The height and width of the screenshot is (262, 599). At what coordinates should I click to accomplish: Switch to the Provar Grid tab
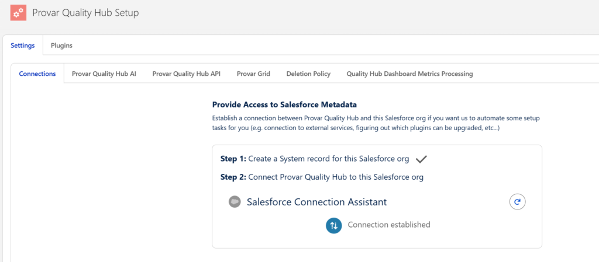click(253, 74)
